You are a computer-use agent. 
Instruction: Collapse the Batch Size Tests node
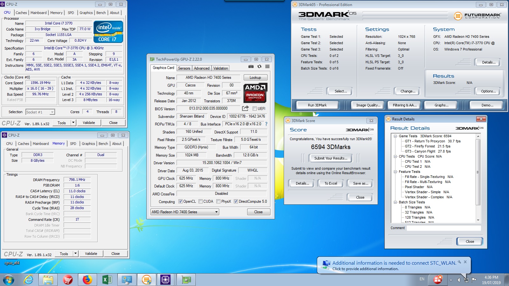[395, 202]
